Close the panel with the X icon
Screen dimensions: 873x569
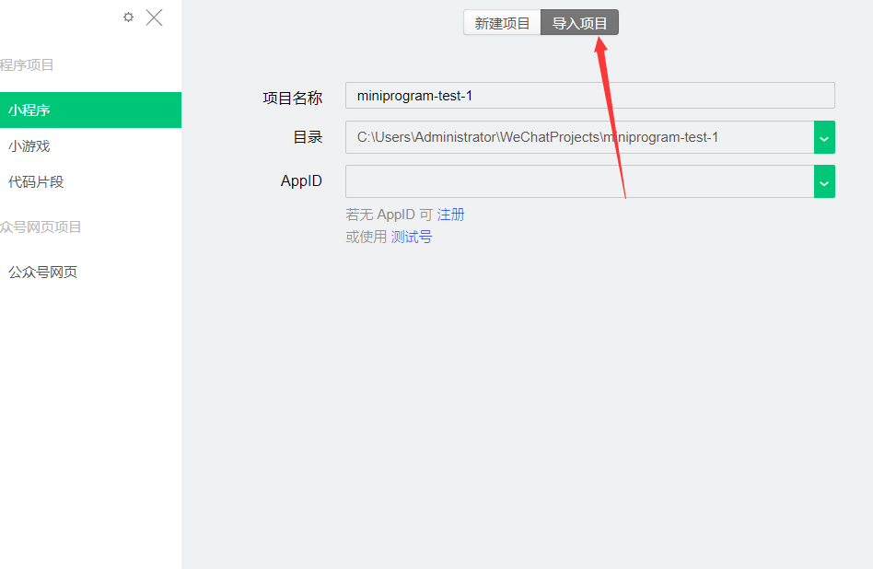[154, 17]
